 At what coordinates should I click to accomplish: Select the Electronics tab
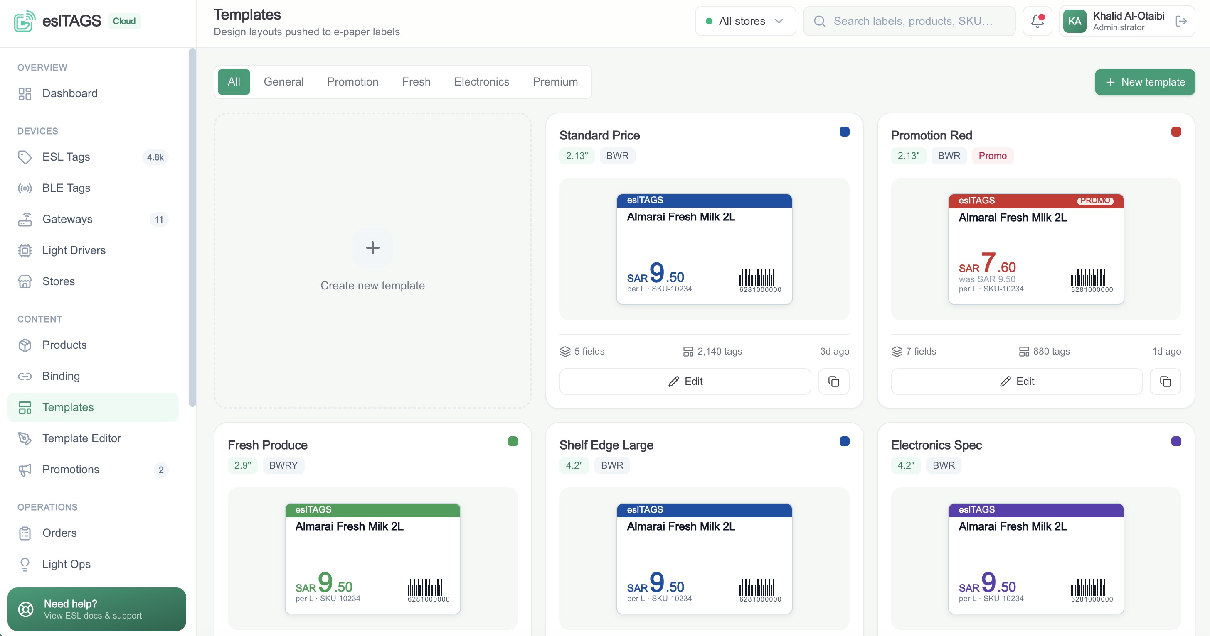pos(481,82)
